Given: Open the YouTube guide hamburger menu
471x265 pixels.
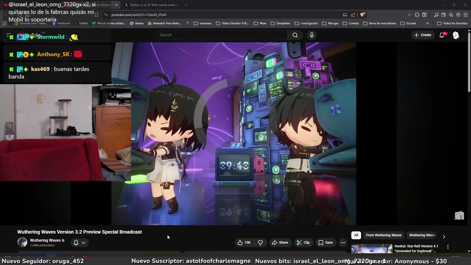Looking at the screenshot, I should (8, 35).
